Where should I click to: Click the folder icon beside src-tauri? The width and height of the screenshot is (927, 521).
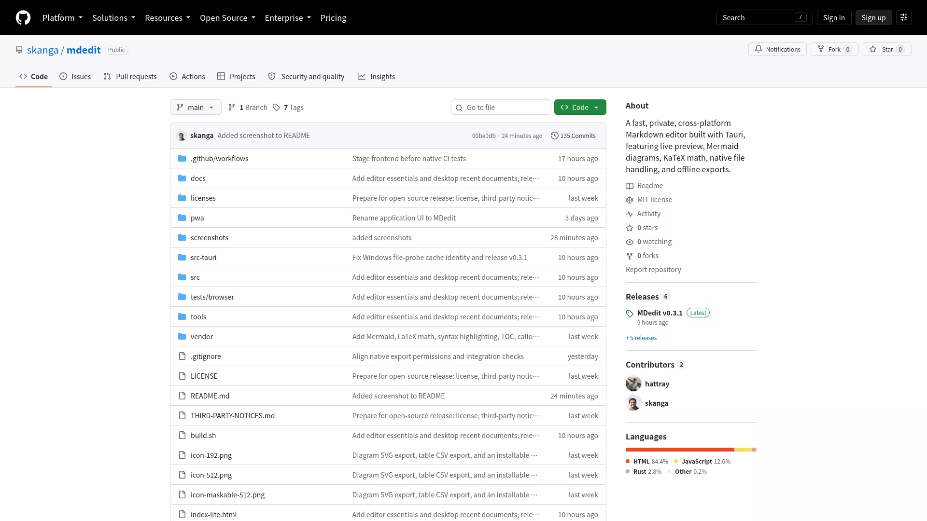pos(182,258)
